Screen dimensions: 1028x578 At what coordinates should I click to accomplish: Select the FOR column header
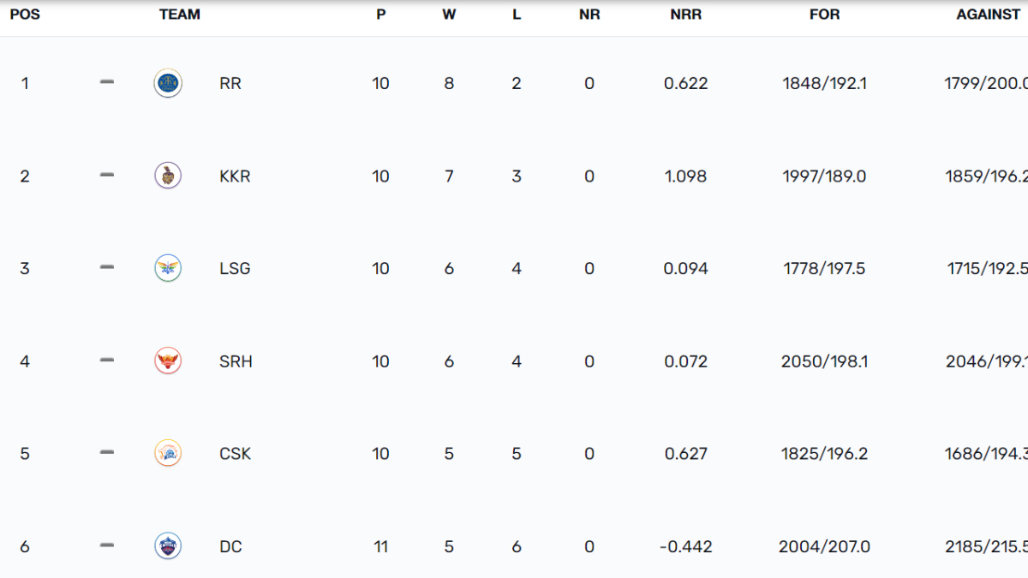[824, 15]
